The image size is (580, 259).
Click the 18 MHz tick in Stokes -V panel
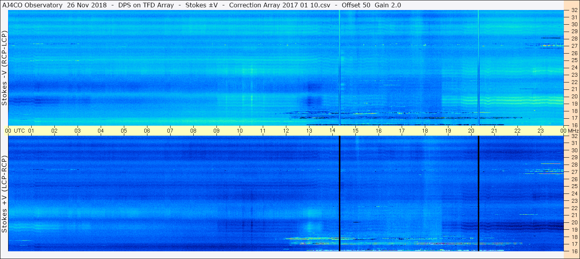574,111
